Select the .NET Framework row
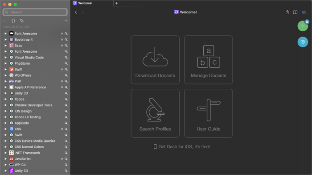Image resolution: width=312 pixels, height=175 pixels. tap(35, 153)
